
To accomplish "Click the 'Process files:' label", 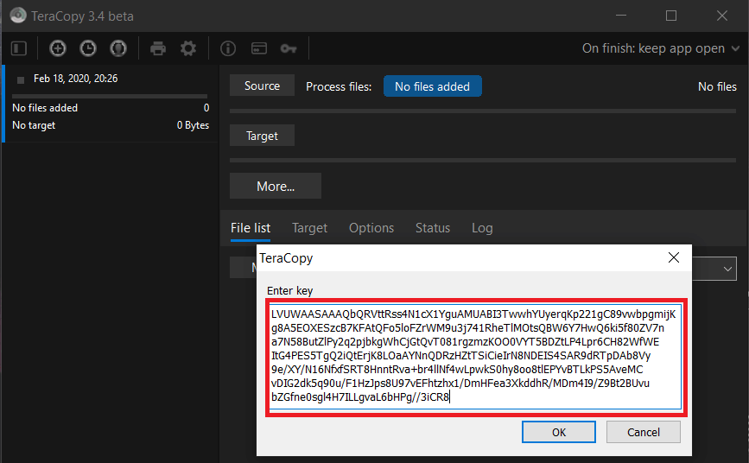I will 339,86.
